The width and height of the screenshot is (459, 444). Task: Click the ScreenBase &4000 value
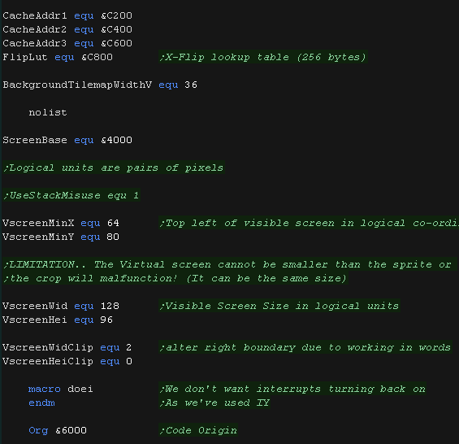point(116,140)
